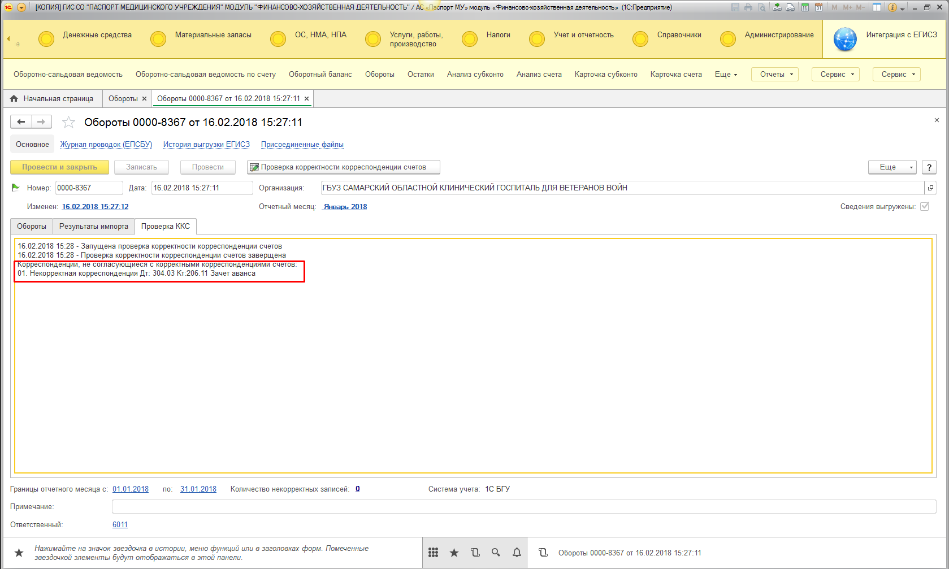949x569 pixels.
Task: Close the Обороты 0000-8367 tab
Action: point(307,99)
